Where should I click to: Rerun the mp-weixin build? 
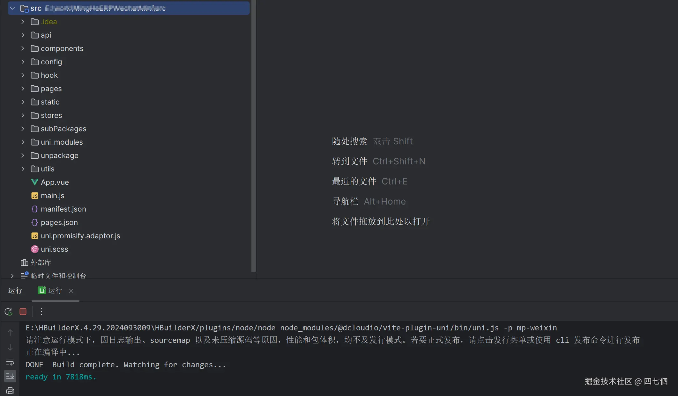(8, 311)
